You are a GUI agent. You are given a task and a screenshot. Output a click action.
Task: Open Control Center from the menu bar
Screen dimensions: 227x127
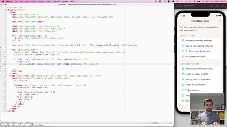click(x=207, y=1)
